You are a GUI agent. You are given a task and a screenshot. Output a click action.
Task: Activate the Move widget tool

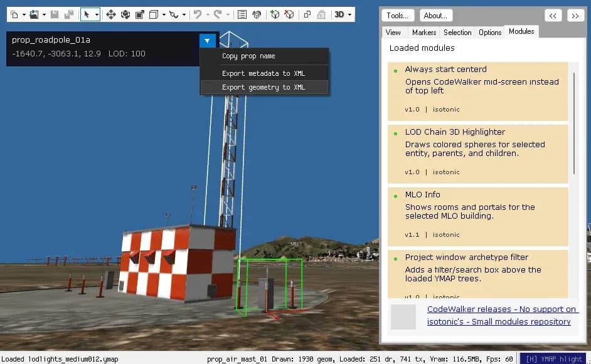(x=111, y=14)
